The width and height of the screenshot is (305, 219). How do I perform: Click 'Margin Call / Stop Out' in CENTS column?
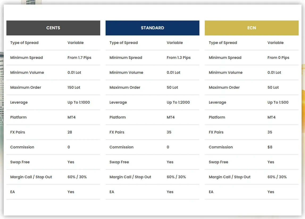[x=31, y=177]
